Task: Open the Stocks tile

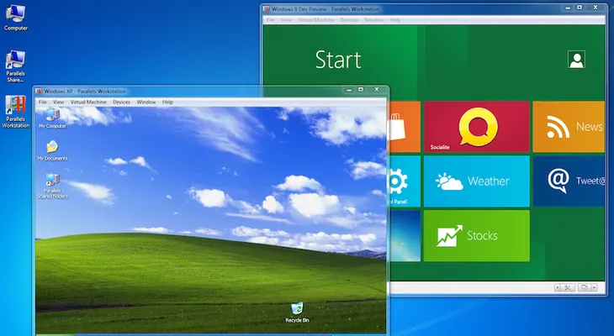Action: 477,236
